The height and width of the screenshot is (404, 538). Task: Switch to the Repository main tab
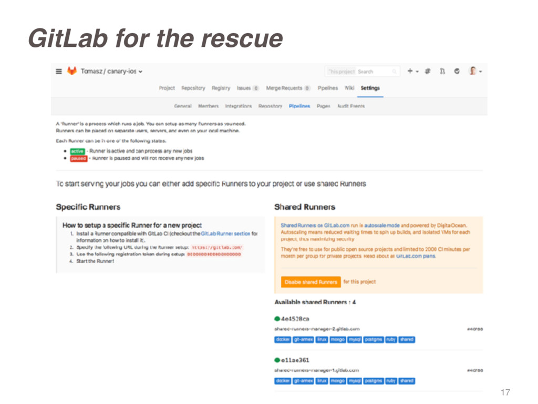tap(193, 88)
